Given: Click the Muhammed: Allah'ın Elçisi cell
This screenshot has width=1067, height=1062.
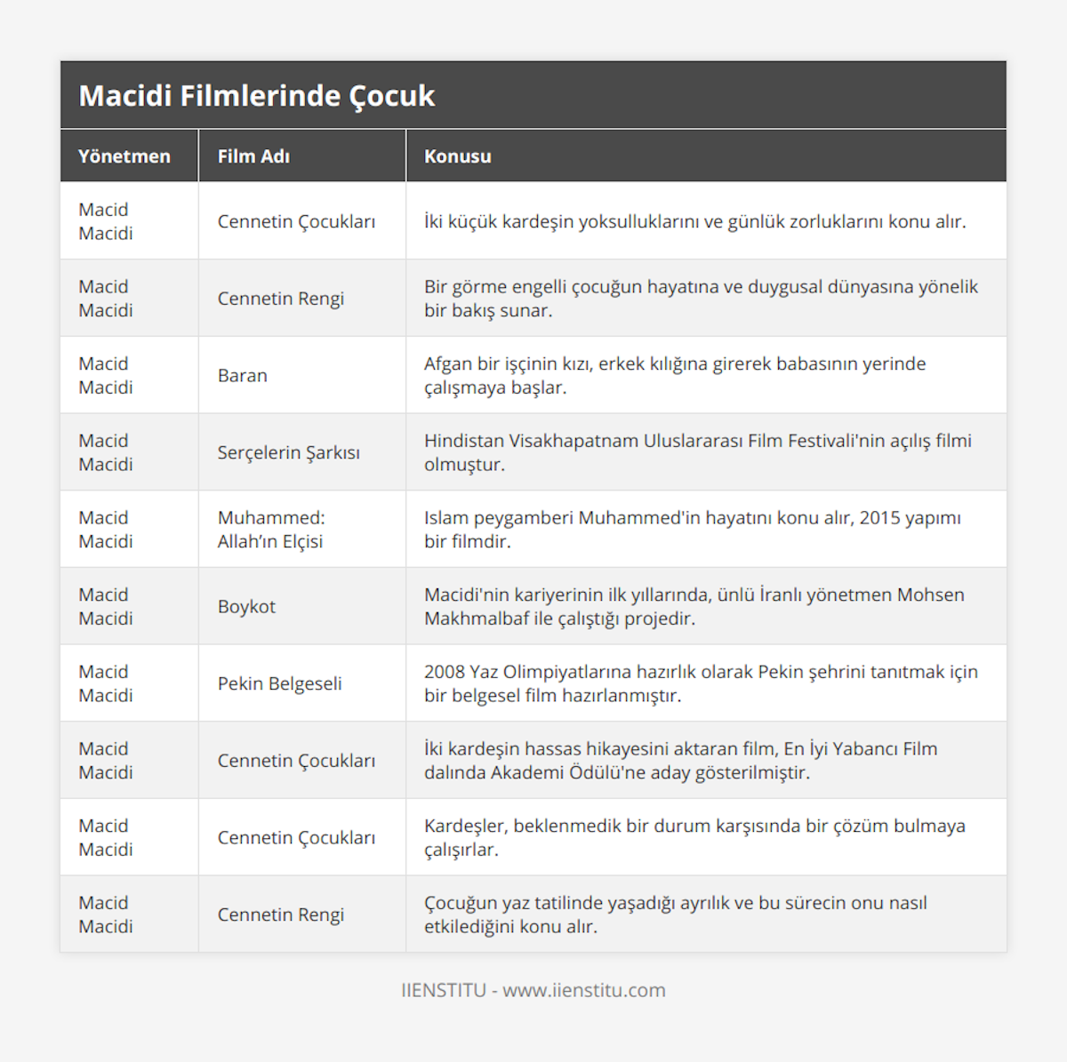Looking at the screenshot, I should pyautogui.click(x=271, y=530).
